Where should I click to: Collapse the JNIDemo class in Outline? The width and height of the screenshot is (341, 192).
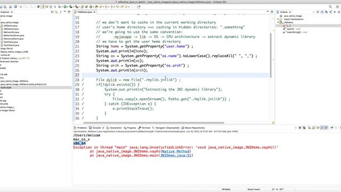tap(278, 22)
